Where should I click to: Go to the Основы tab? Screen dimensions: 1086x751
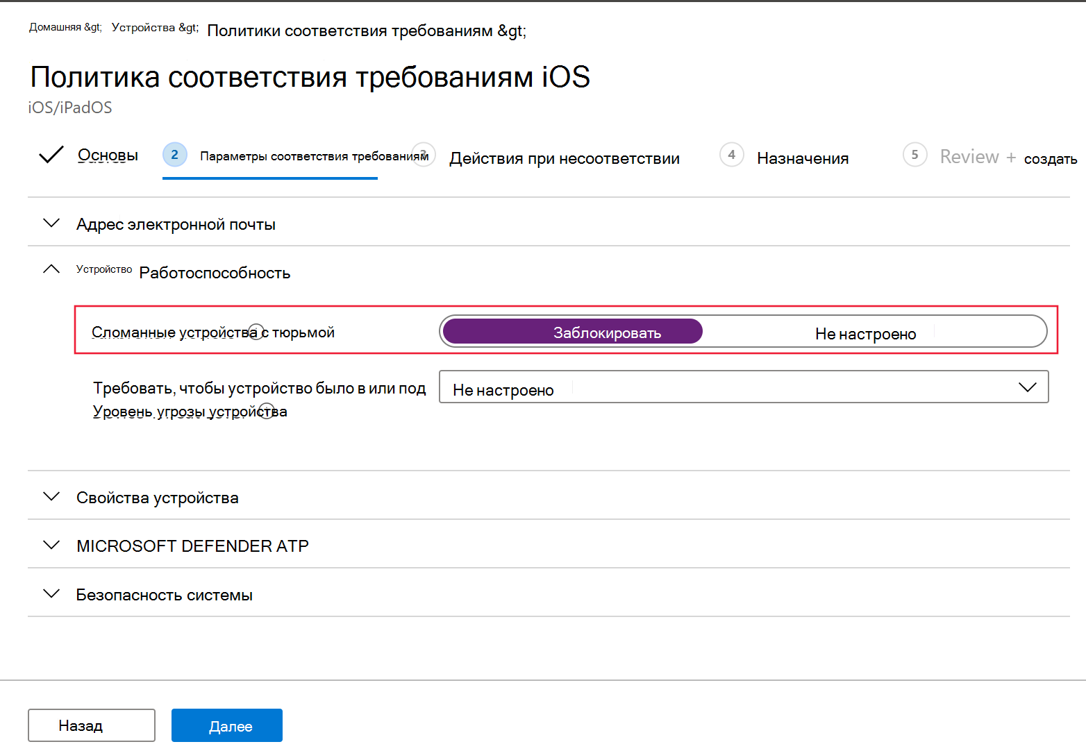coord(108,155)
